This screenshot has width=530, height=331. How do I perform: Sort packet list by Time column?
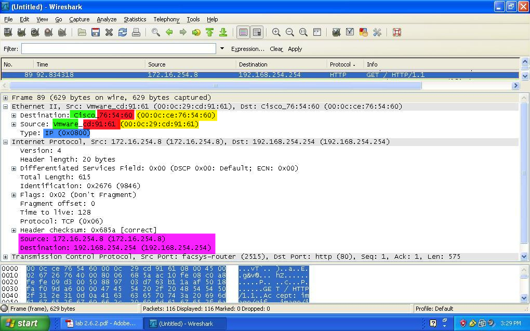point(89,64)
